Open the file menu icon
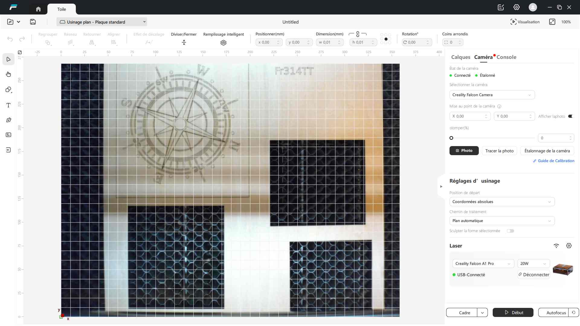 (10, 22)
